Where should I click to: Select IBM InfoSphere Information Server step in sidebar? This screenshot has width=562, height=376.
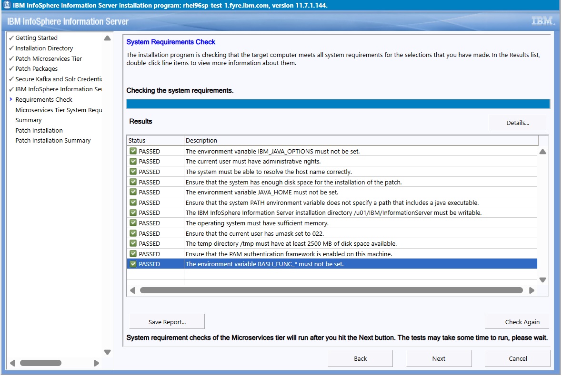(x=59, y=89)
